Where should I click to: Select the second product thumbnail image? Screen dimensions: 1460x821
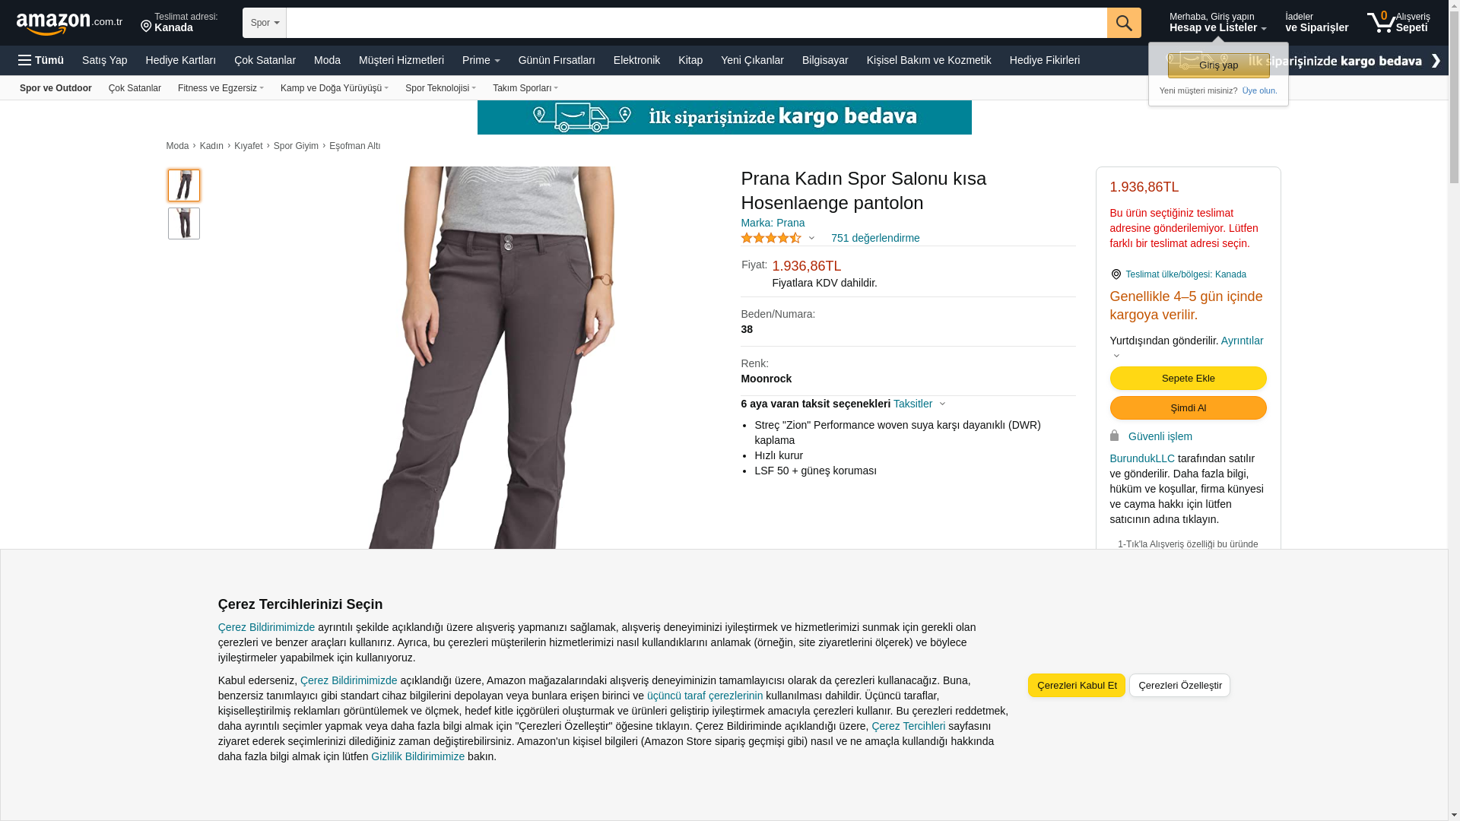[184, 223]
